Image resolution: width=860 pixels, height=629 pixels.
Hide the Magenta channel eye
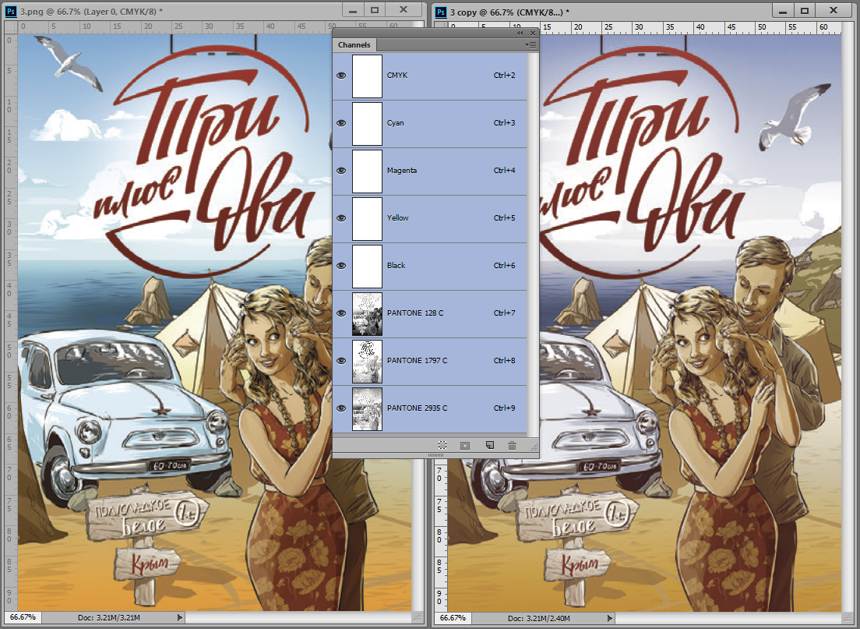coord(341,171)
